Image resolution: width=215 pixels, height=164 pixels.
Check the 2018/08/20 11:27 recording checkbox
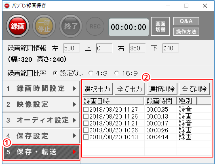[x=86, y=110]
